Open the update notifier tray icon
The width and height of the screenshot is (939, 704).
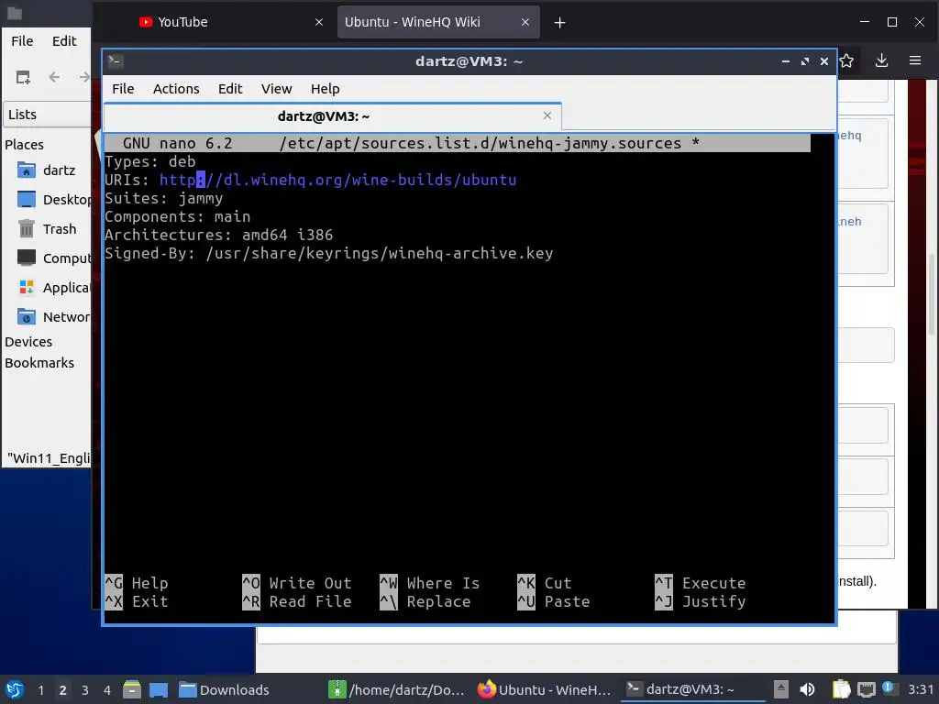click(888, 687)
